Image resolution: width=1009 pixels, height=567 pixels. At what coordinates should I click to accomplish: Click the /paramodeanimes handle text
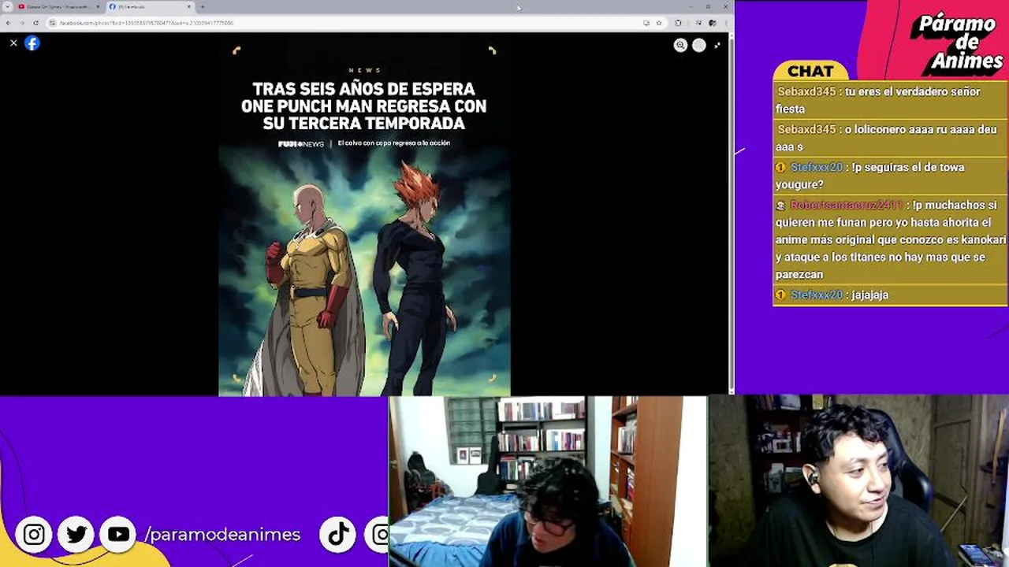point(222,535)
